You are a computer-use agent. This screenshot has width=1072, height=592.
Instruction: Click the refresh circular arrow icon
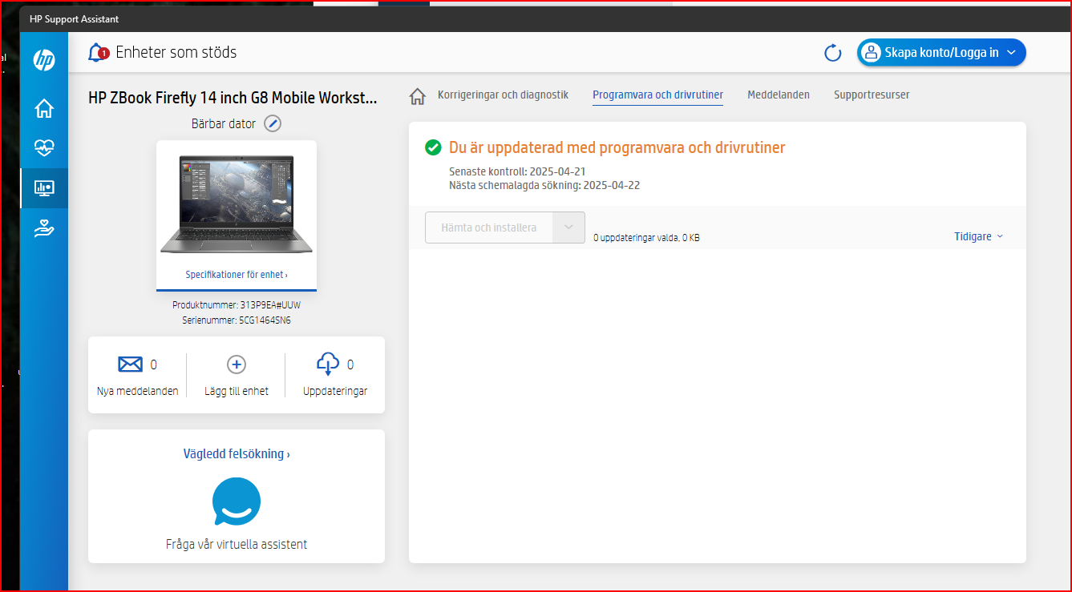(x=833, y=53)
